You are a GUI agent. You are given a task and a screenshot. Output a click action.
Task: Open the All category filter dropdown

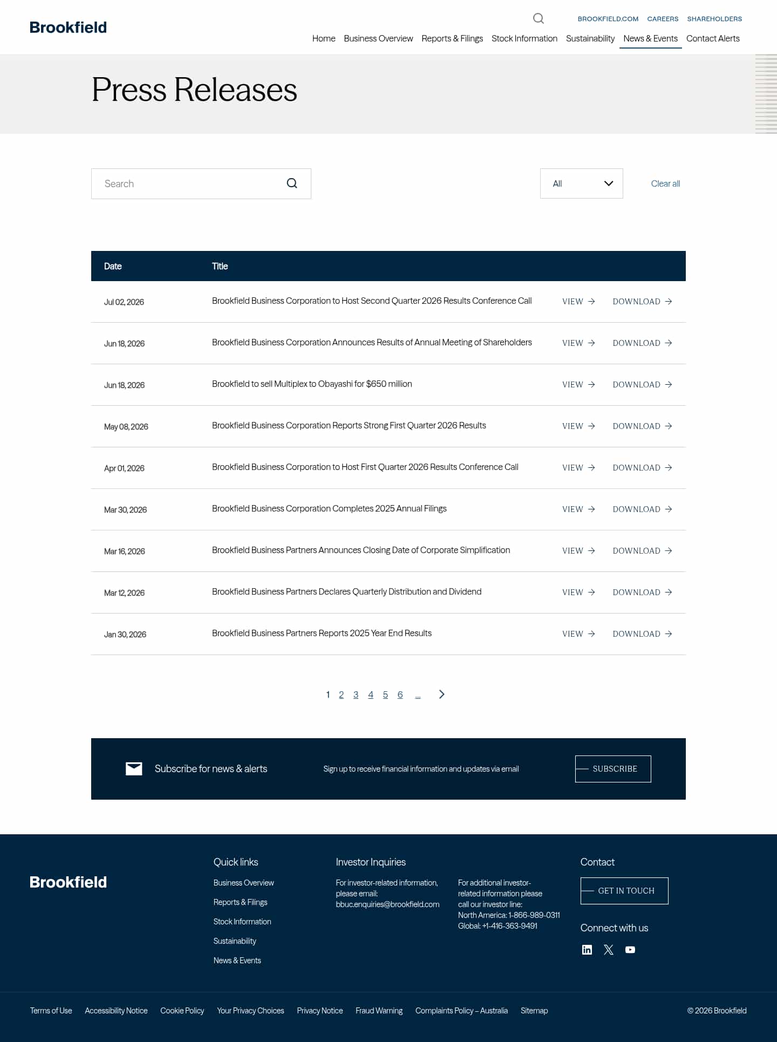[x=582, y=183]
